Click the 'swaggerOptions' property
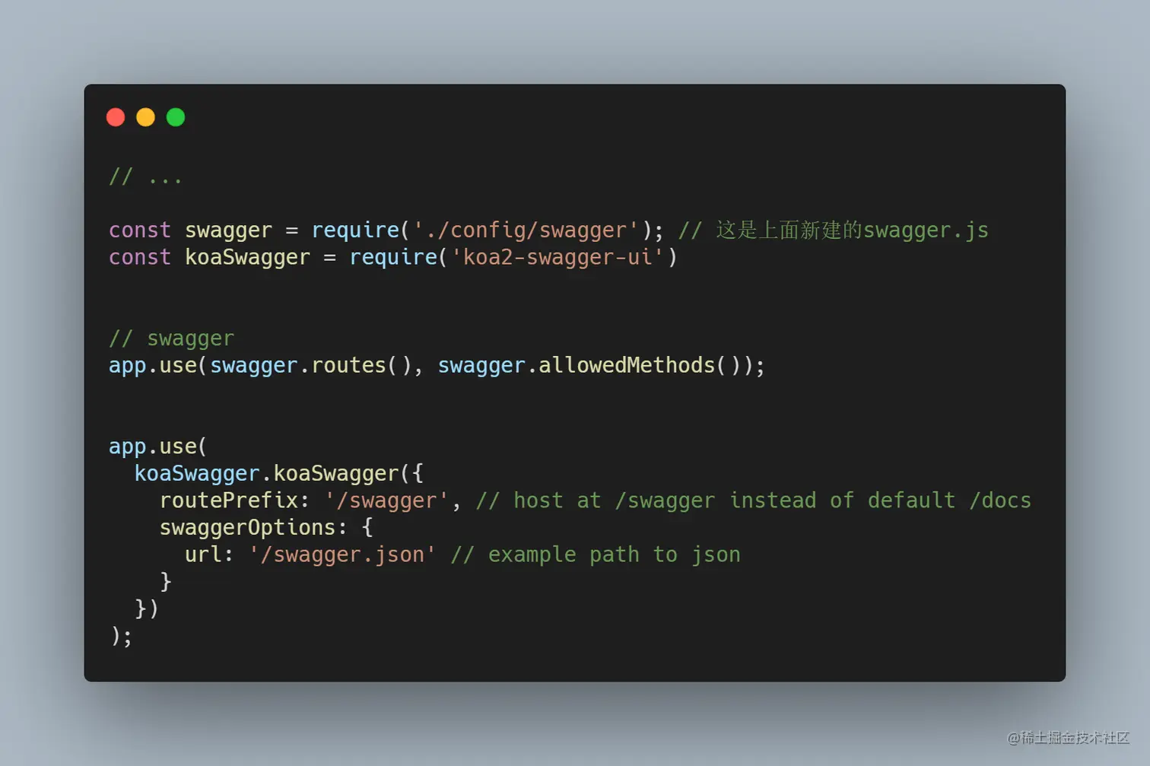The image size is (1150, 766). pos(247,527)
